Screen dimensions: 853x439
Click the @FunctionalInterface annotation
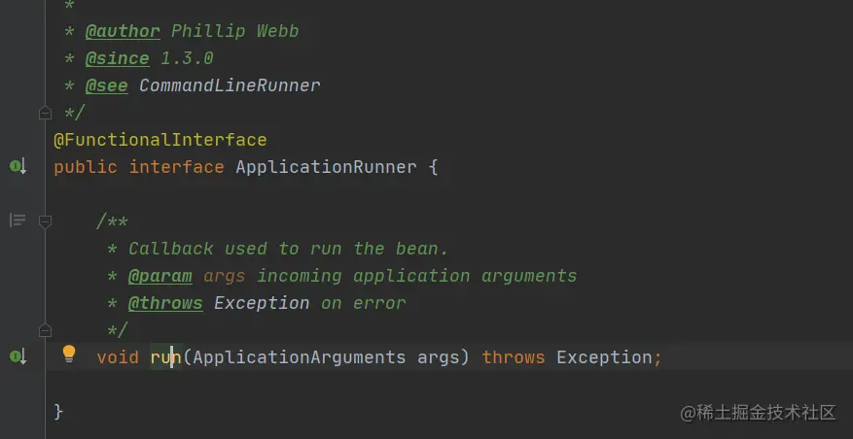coord(160,140)
